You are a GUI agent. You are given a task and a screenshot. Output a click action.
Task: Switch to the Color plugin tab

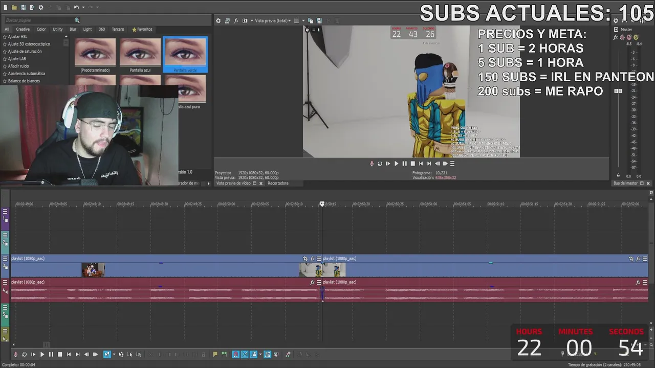(x=41, y=29)
